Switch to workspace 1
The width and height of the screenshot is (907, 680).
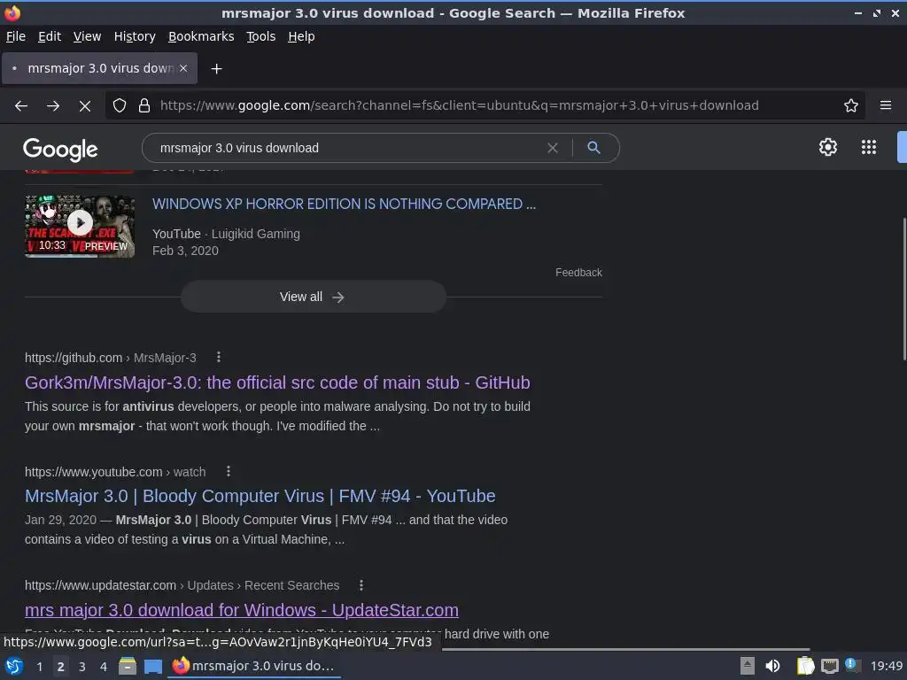point(39,667)
